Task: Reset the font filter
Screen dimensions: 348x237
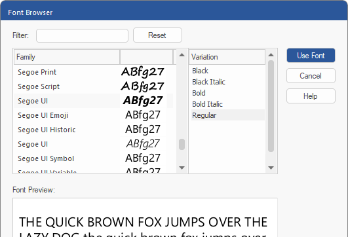Action: (157, 35)
